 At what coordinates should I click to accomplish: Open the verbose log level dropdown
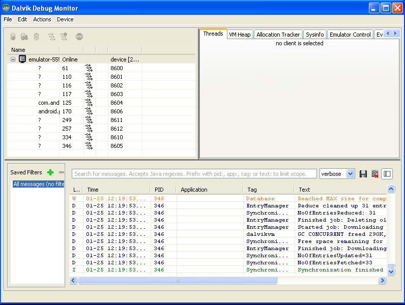coord(350,174)
